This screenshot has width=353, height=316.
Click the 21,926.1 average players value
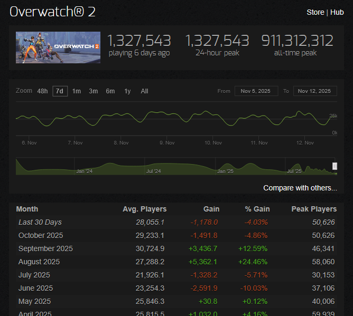[150, 275]
